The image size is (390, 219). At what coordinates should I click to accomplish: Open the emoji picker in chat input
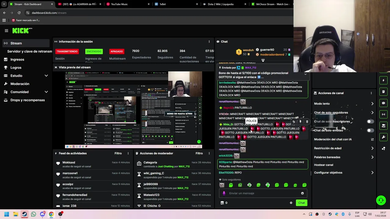click(302, 193)
